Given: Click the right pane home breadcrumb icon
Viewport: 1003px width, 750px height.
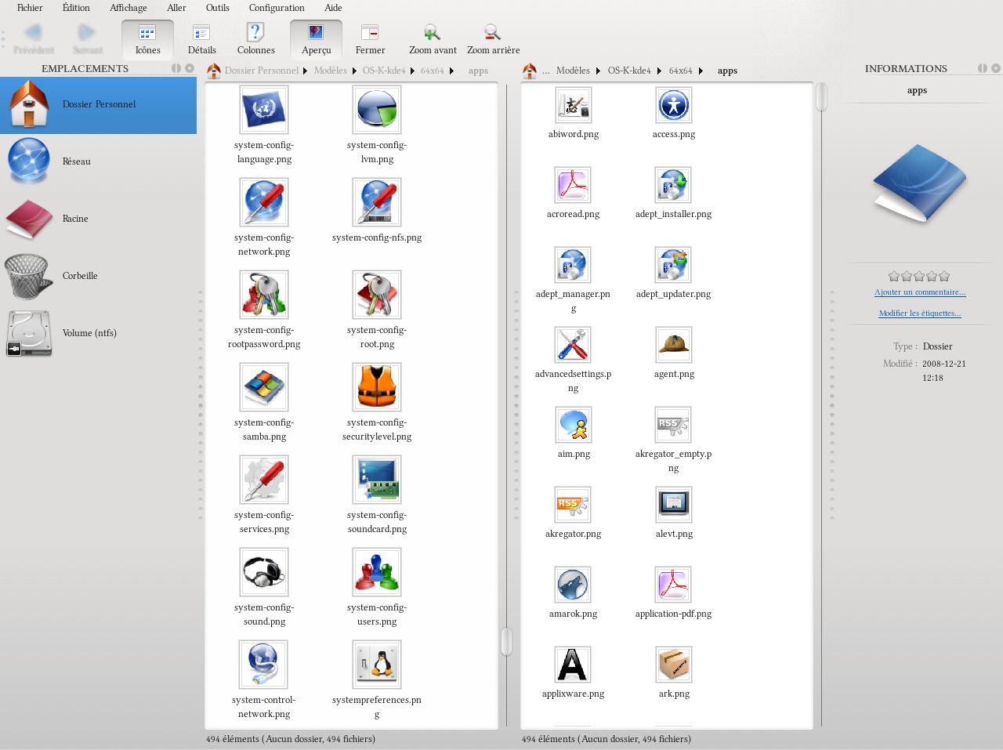Looking at the screenshot, I should point(530,71).
